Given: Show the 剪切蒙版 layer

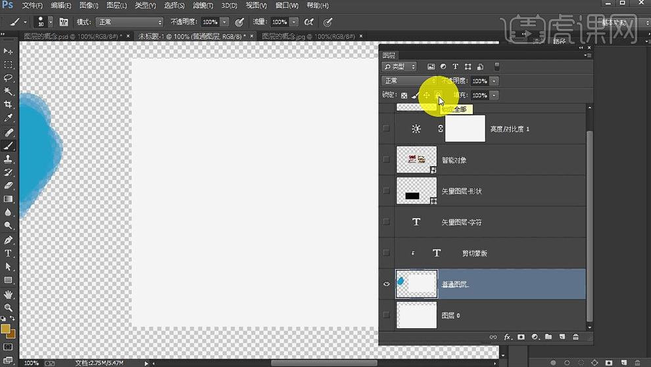Looking at the screenshot, I should coord(387,253).
